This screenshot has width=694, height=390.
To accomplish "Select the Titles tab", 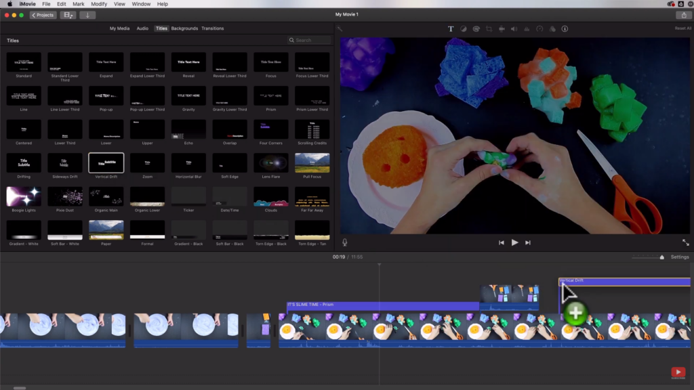I will [x=161, y=28].
